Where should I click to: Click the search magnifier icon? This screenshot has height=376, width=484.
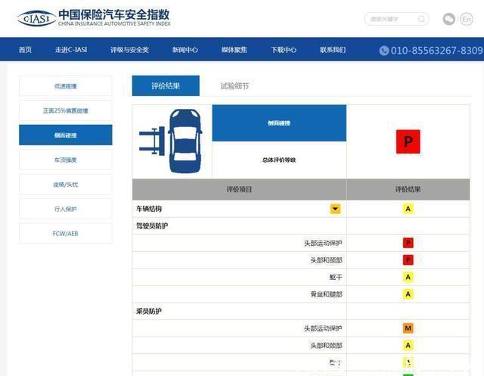click(421, 19)
